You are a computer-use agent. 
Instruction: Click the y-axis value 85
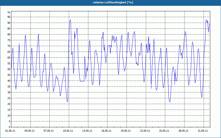9,29
